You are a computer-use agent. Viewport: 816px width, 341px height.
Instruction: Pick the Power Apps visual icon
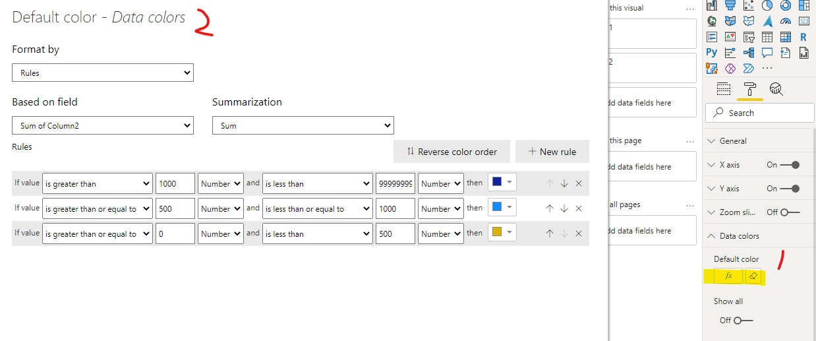pos(730,68)
